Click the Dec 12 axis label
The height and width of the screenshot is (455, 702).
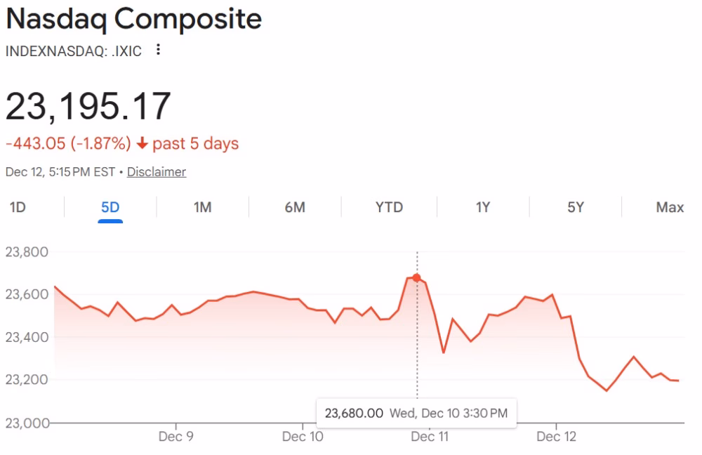click(x=556, y=437)
